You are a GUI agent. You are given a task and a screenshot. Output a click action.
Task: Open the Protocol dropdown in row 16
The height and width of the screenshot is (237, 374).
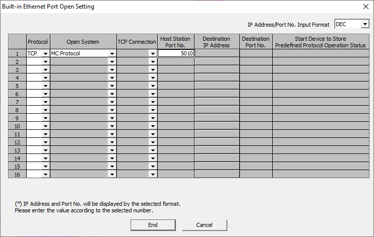tap(45, 174)
